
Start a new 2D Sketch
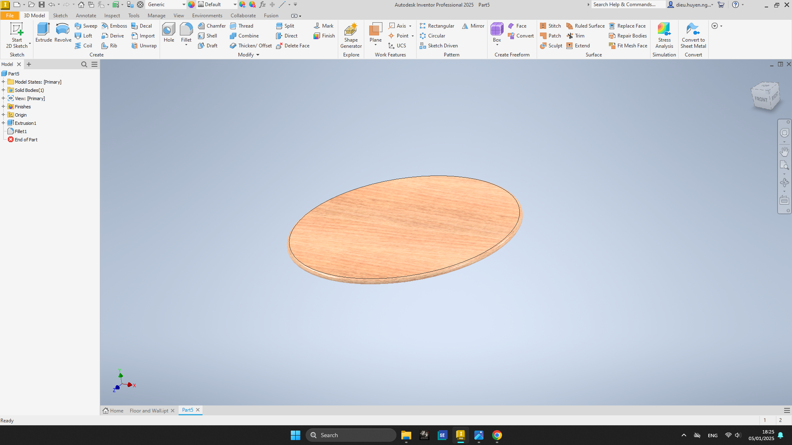17,35
